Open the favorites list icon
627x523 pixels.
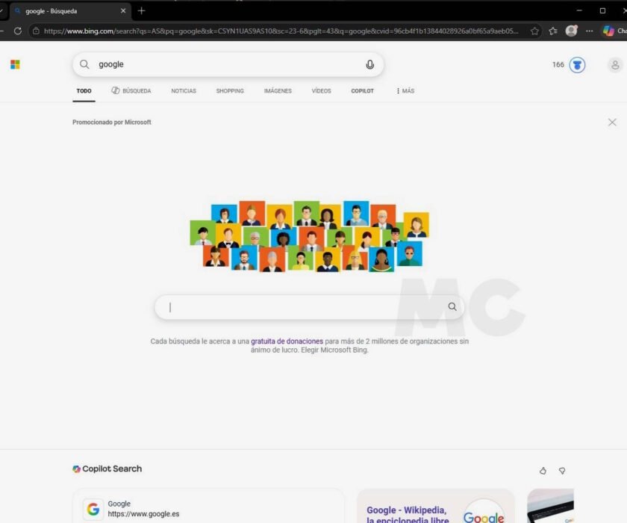pos(553,31)
